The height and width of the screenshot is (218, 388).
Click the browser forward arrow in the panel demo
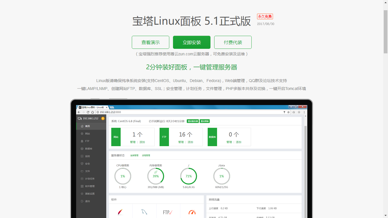83,112
